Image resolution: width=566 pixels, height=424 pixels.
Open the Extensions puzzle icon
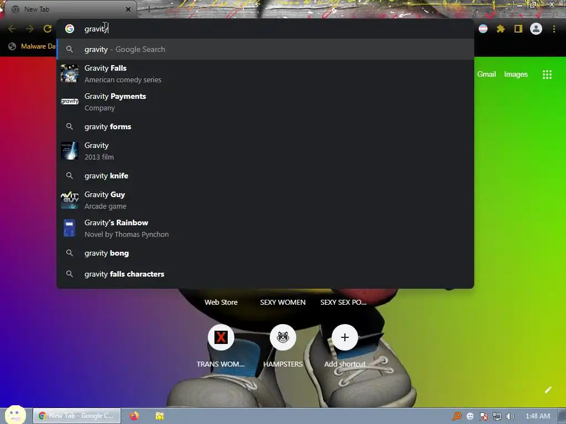(x=501, y=29)
